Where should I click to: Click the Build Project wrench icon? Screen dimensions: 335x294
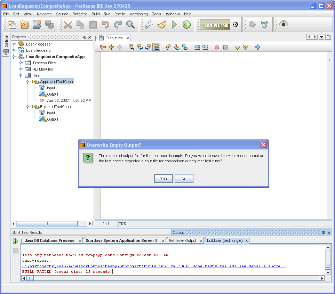149,25
